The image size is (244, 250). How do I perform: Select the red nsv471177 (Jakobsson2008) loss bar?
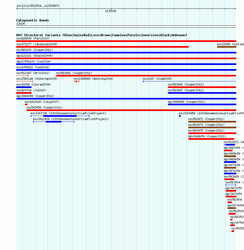tap(102, 47)
